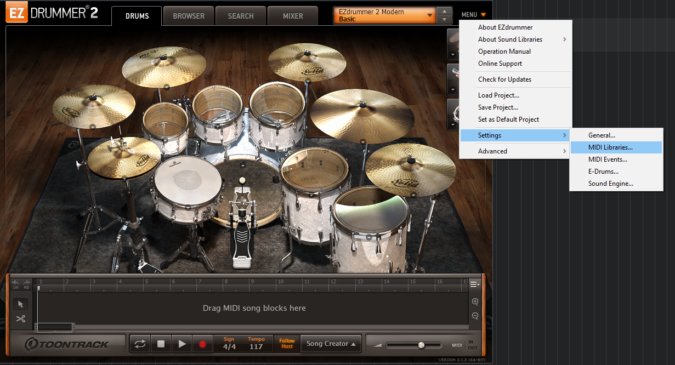Image resolution: width=675 pixels, height=365 pixels.
Task: Open the song track menu icon
Action: click(475, 284)
